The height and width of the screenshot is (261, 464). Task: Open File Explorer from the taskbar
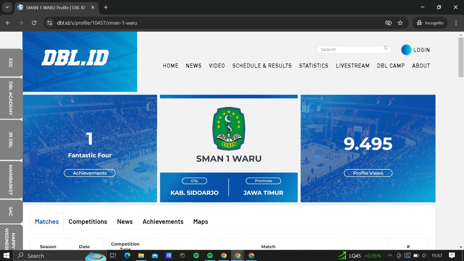[141, 255]
